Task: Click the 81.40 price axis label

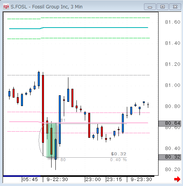Action: [x=173, y=43]
